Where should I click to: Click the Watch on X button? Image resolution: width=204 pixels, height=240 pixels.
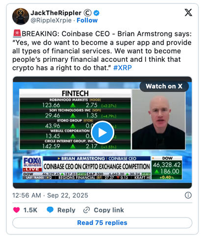[x=164, y=86]
